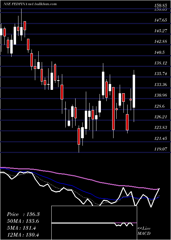
Task: Click the 142.88 price axis label
Action: pos(161,41)
